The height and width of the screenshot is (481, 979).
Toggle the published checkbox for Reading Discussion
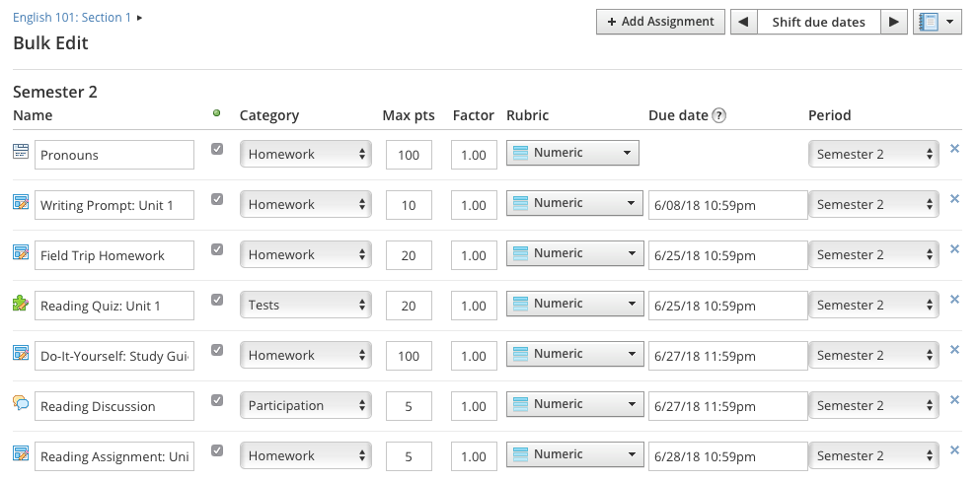pyautogui.click(x=217, y=400)
